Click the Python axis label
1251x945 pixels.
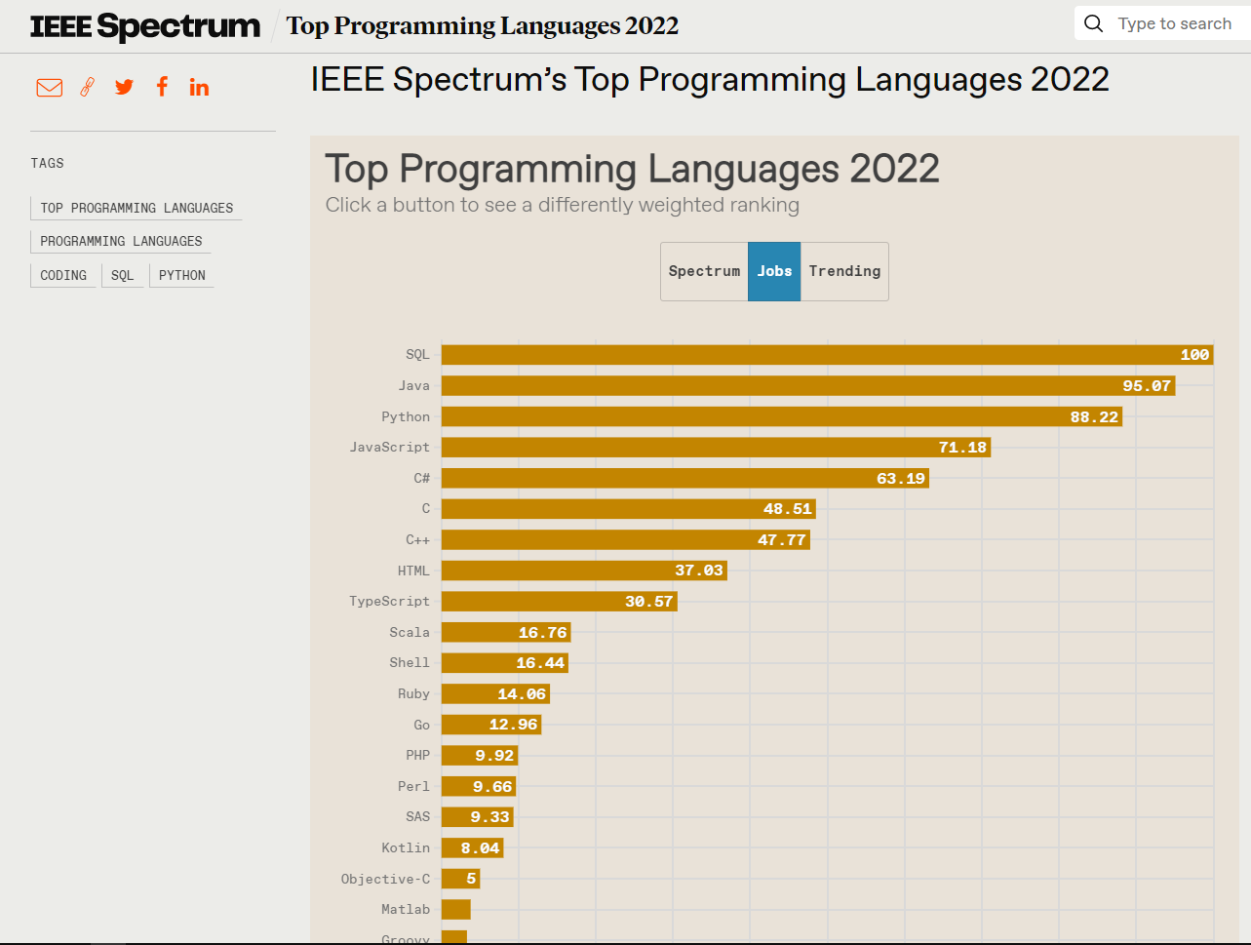pyautogui.click(x=406, y=416)
